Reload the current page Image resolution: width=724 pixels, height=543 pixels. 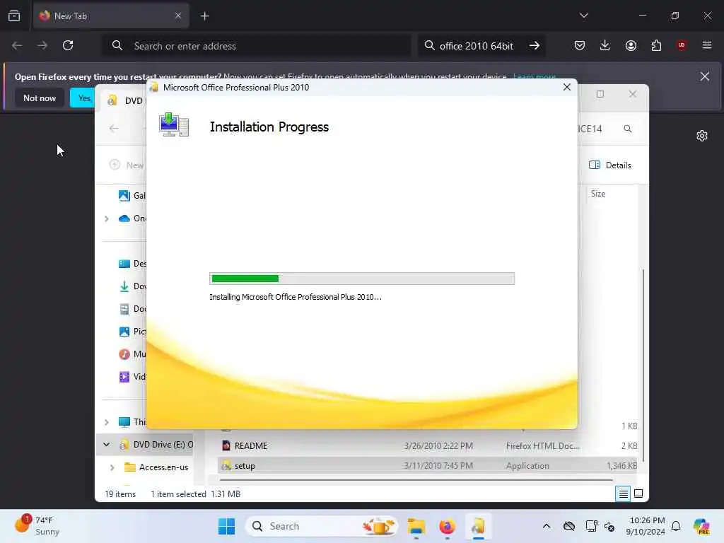68,45
